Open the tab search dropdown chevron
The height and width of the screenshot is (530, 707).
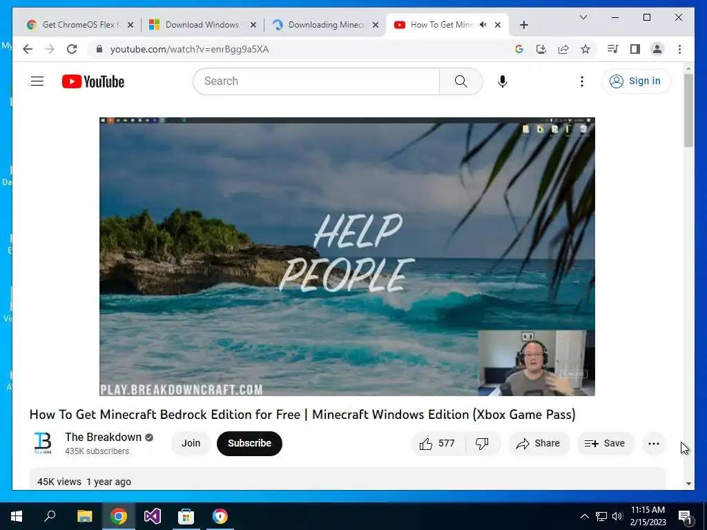tap(583, 17)
